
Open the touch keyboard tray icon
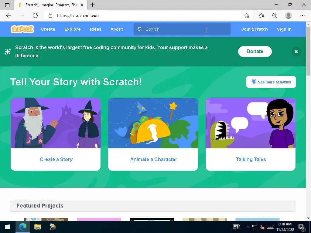click(270, 227)
